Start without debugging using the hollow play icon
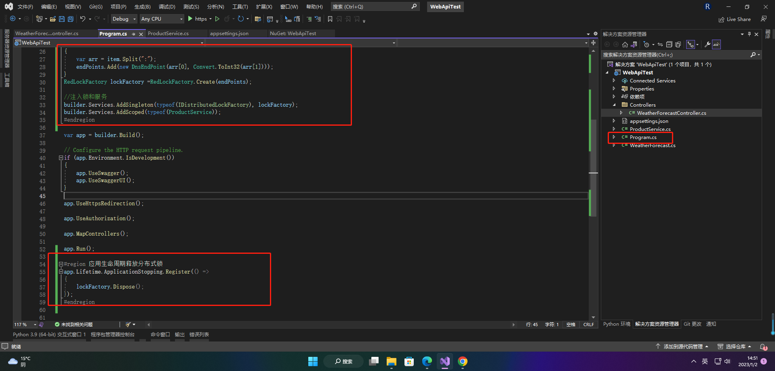 tap(217, 19)
